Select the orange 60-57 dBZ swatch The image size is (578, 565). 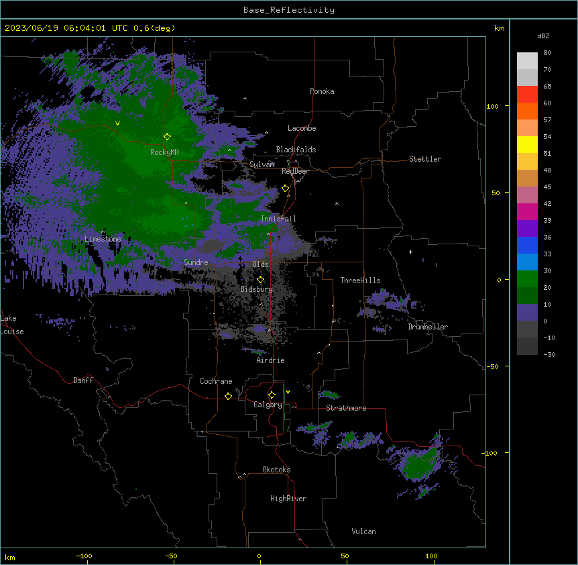[527, 111]
